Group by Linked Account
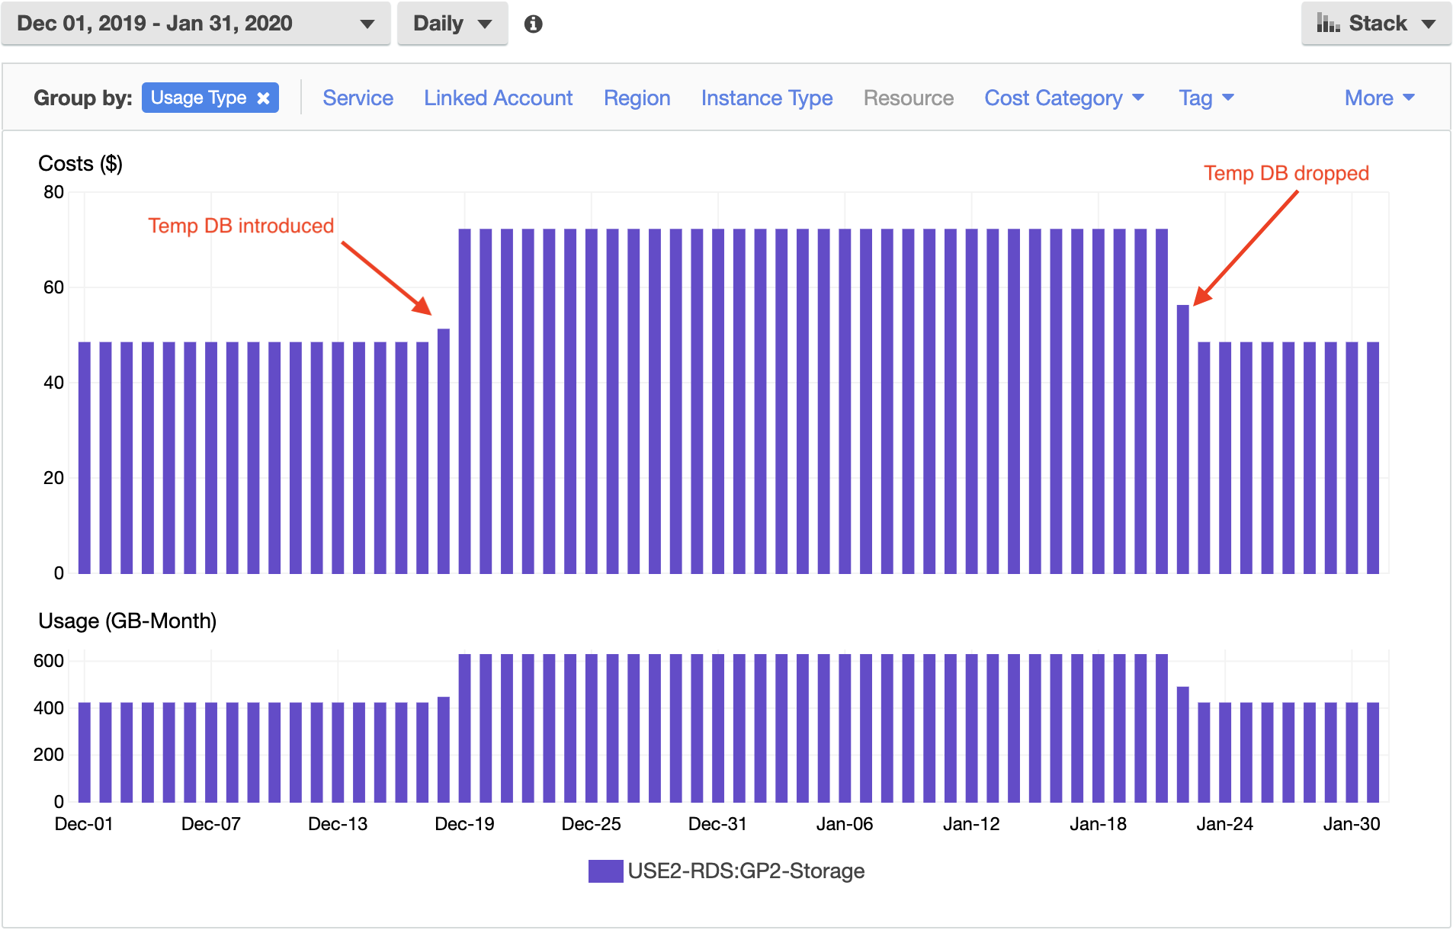 tap(498, 98)
